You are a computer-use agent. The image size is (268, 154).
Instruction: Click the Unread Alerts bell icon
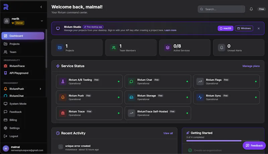point(221,48)
